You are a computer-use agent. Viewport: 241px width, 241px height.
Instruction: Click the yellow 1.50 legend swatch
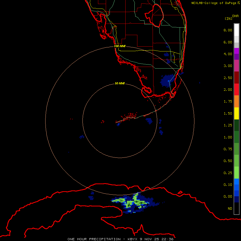click(x=236, y=113)
